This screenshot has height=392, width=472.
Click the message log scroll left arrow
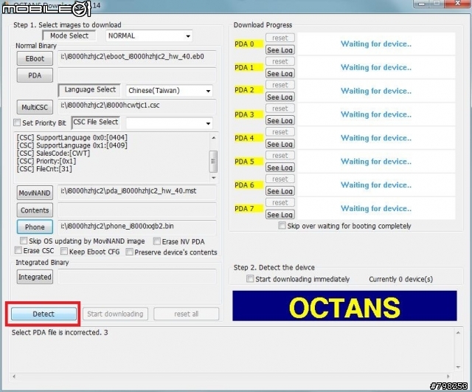[14, 376]
